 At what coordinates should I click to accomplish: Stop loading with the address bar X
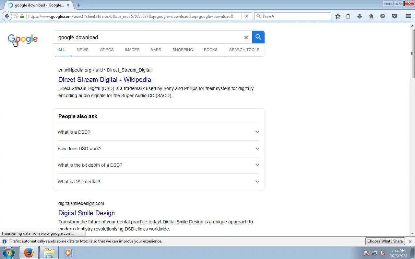(246, 16)
